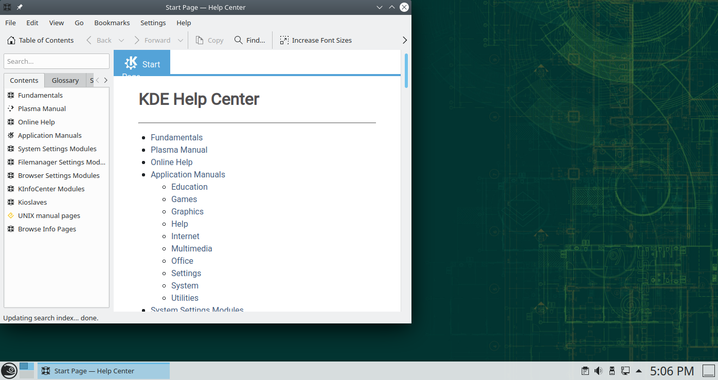Image resolution: width=718 pixels, height=380 pixels.
Task: Toggle the pin window icon in titlebar
Action: 20,7
